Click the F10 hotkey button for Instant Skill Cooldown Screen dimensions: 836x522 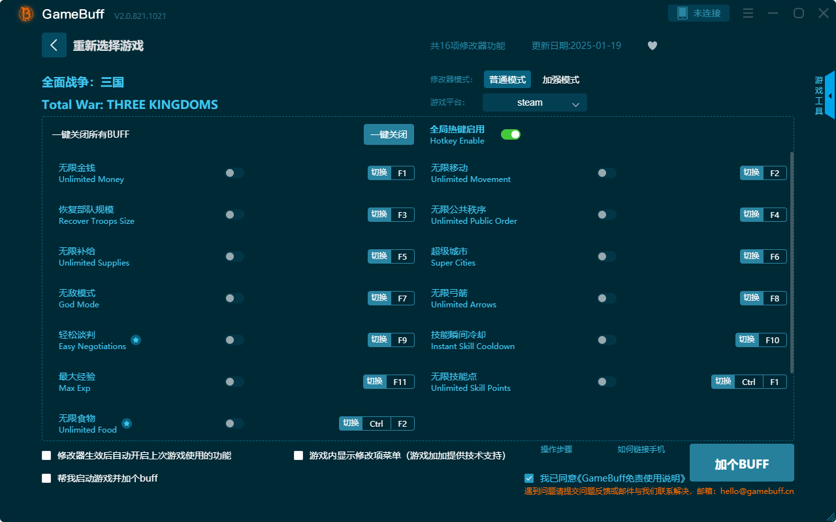(761, 339)
